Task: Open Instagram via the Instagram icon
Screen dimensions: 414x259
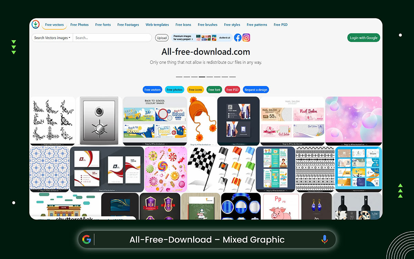Action: click(x=246, y=38)
